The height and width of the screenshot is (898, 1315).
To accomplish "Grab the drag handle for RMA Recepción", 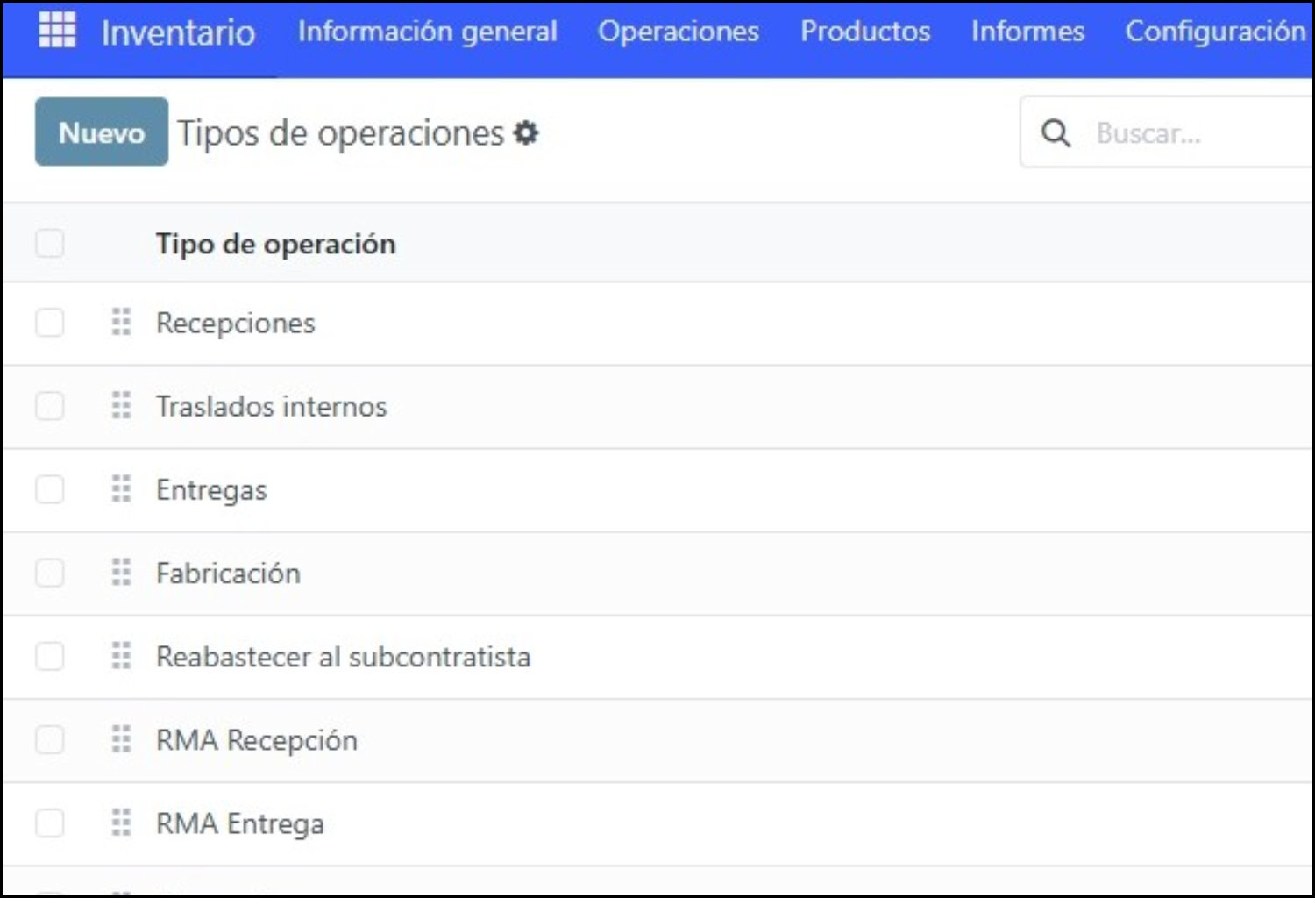I will point(122,740).
